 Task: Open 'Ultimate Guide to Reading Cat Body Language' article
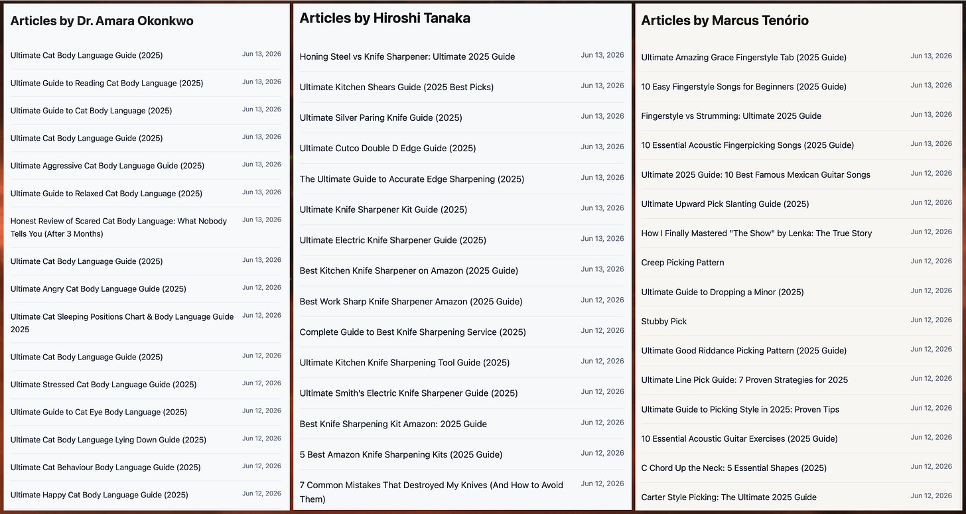(107, 83)
